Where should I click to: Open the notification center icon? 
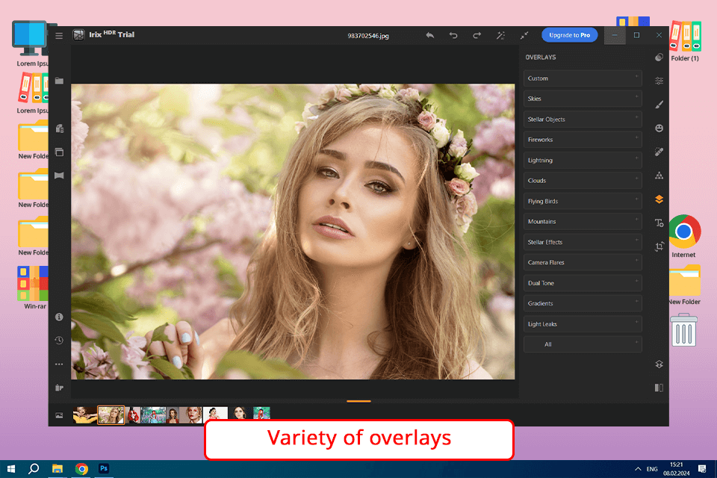click(x=702, y=468)
